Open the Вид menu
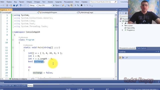Image resolution: width=160 pixels, height=90 pixels. point(15,2)
